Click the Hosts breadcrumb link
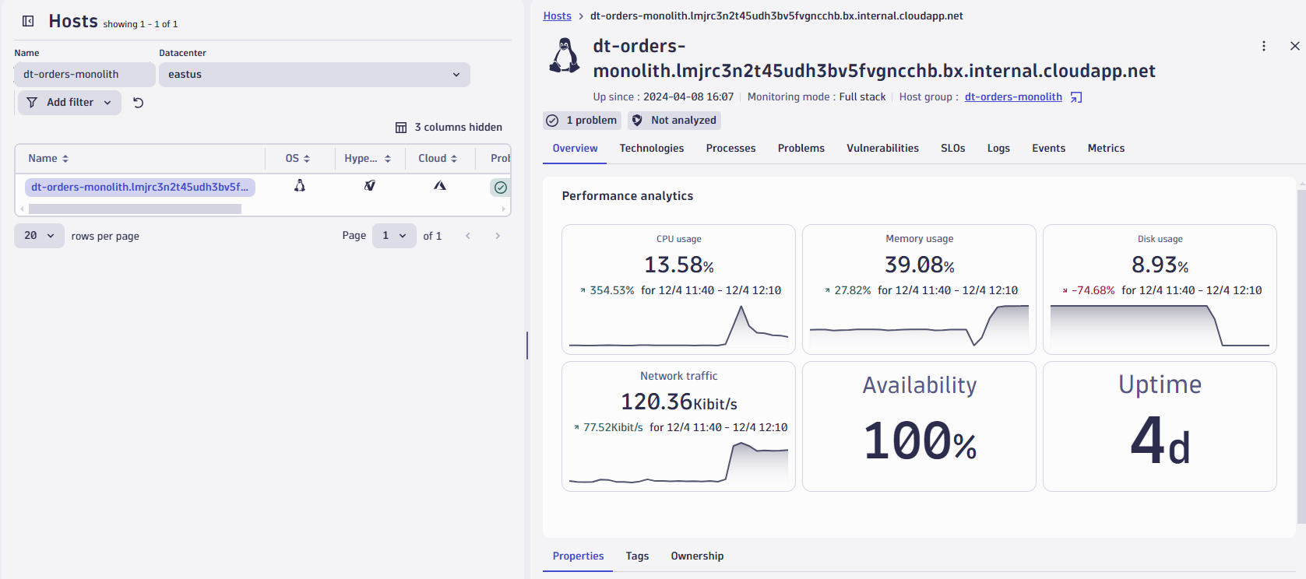This screenshot has width=1306, height=579. 557,16
